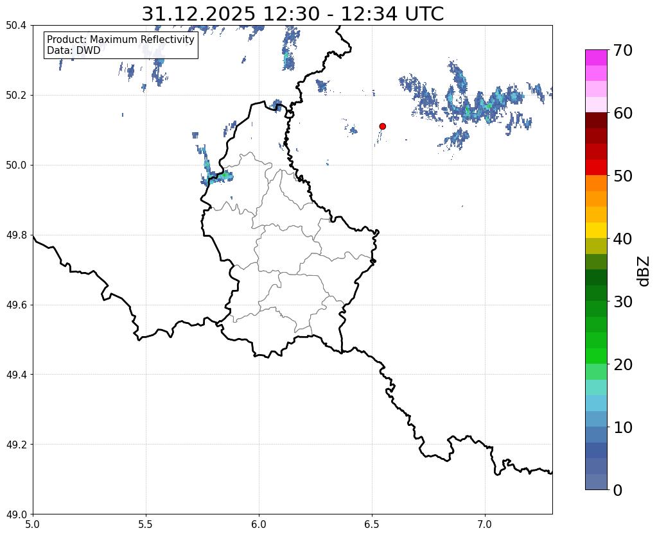
Task: Click the longitude tick label 5.0
Action: point(33,524)
